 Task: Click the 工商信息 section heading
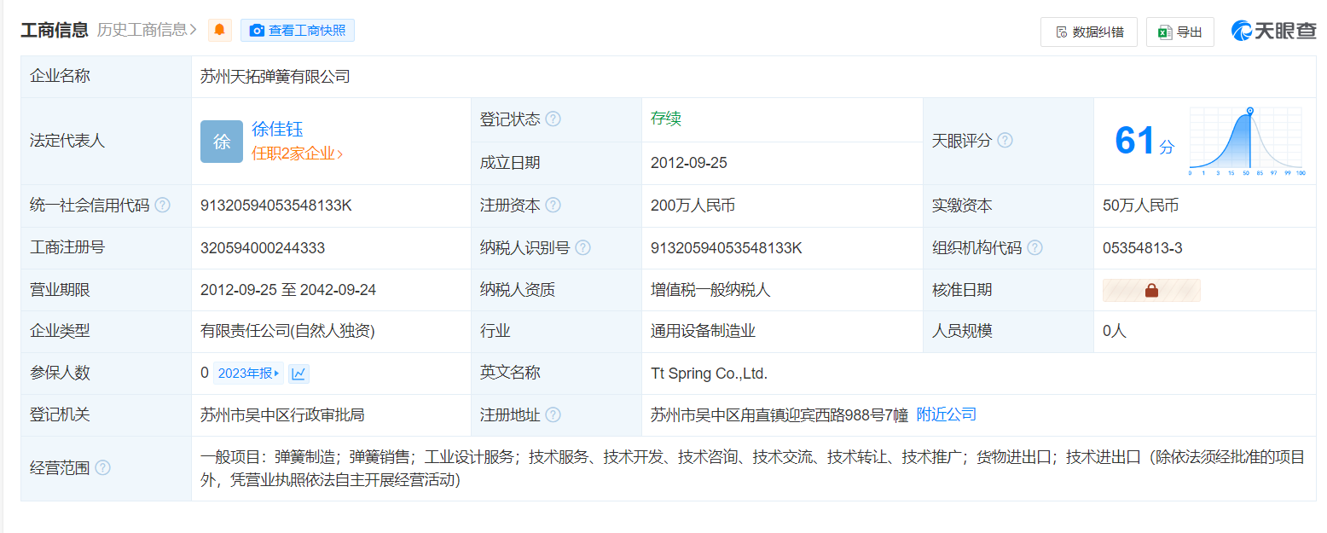[54, 30]
